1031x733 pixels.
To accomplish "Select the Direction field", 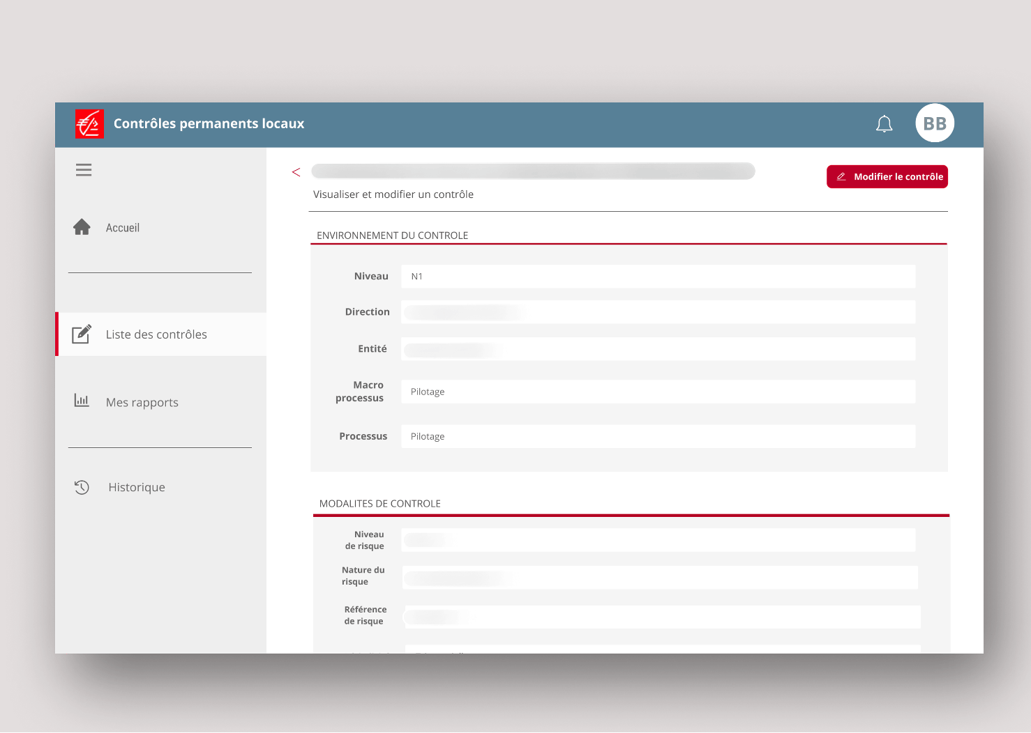I will tap(658, 312).
